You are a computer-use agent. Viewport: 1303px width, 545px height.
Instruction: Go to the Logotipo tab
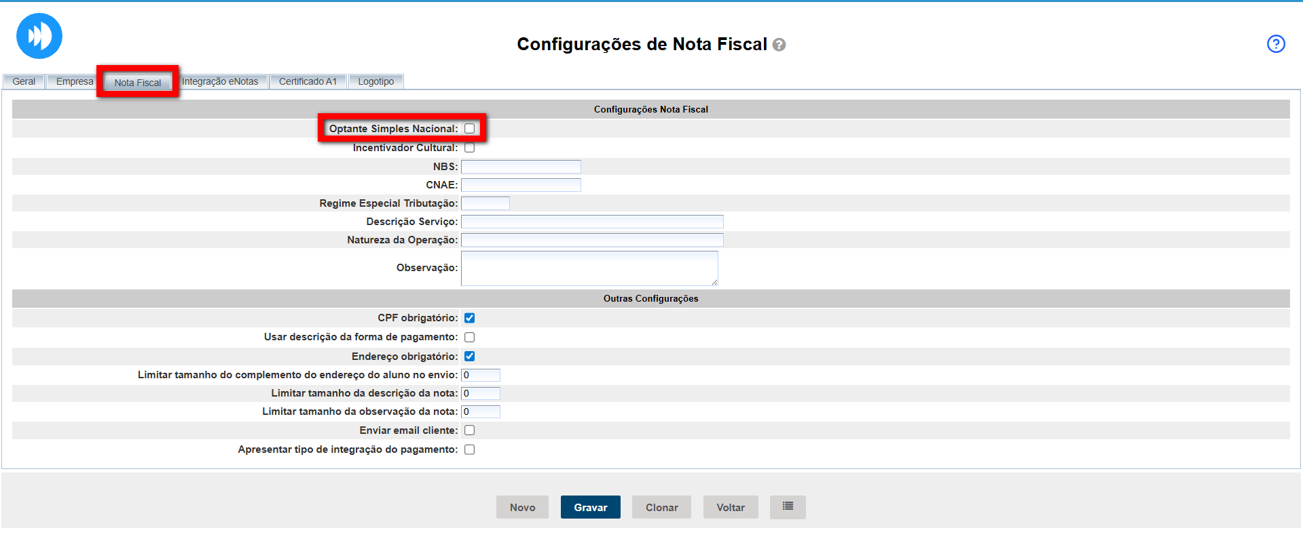coord(376,81)
